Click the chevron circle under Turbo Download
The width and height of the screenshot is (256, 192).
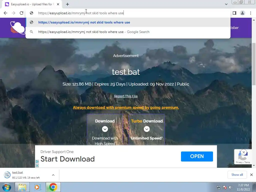[x=147, y=129]
